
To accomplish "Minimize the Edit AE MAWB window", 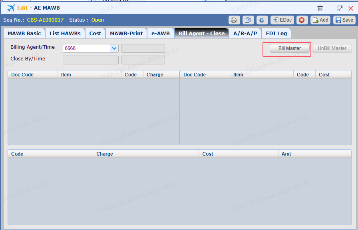I will [x=330, y=9].
